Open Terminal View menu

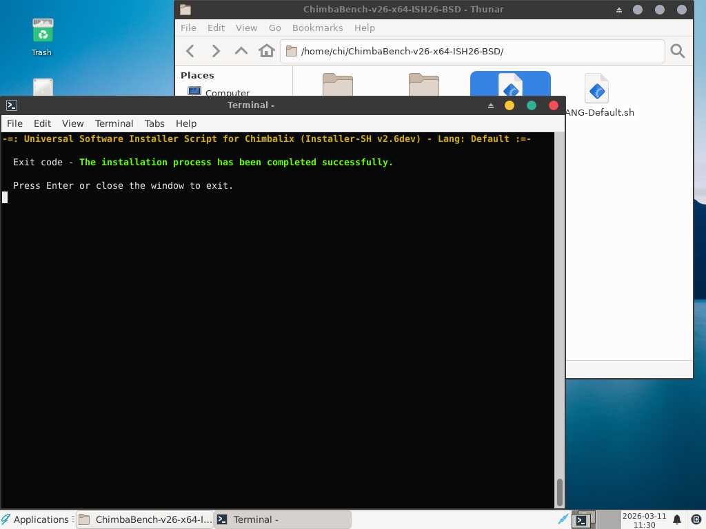[72, 123]
